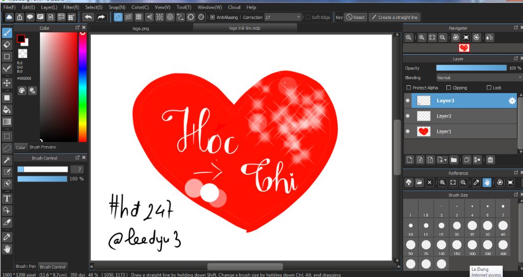The width and height of the screenshot is (523, 277).
Task: Enable the radial snap guide
Action: pyautogui.click(x=159, y=17)
